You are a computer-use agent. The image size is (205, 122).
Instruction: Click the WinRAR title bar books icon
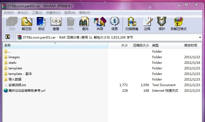click(4, 6)
